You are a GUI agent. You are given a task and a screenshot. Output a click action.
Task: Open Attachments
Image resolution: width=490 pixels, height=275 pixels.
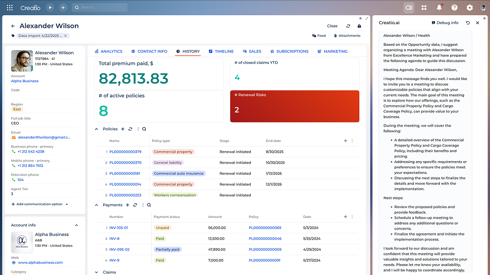(347, 36)
